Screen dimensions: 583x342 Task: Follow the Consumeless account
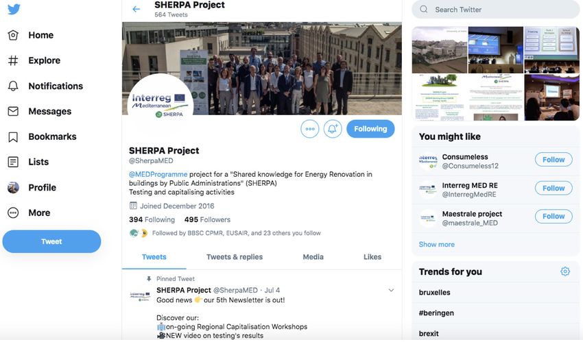pos(554,160)
